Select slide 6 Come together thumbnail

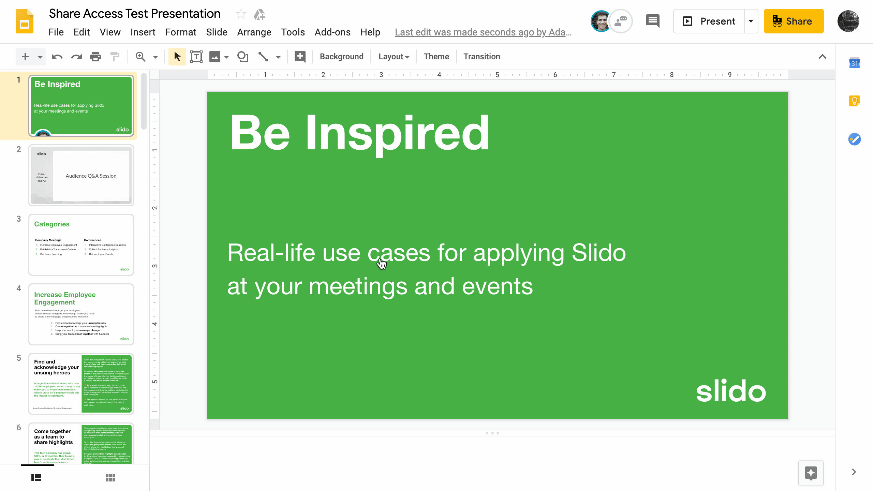click(81, 443)
